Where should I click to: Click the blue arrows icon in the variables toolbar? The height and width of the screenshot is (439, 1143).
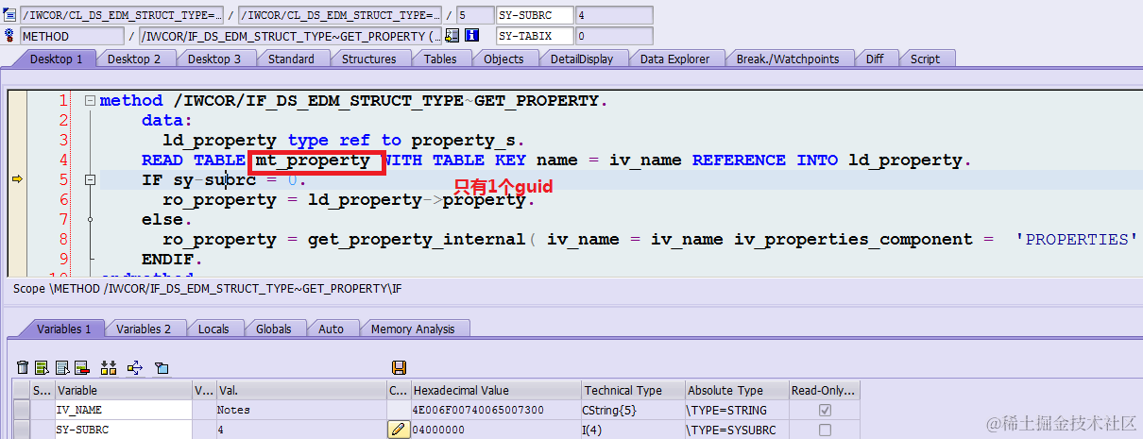(134, 367)
